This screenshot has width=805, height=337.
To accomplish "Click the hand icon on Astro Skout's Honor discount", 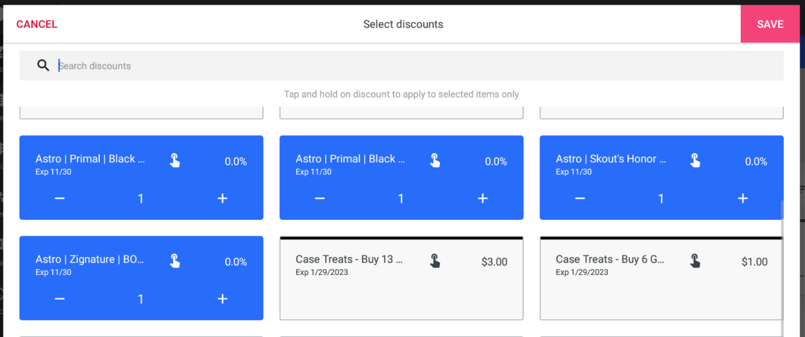I will (695, 161).
